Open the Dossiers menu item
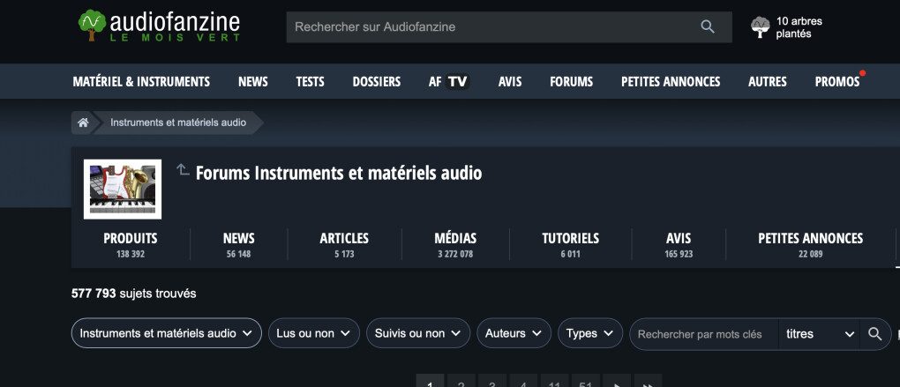900x387 pixels. tap(377, 82)
